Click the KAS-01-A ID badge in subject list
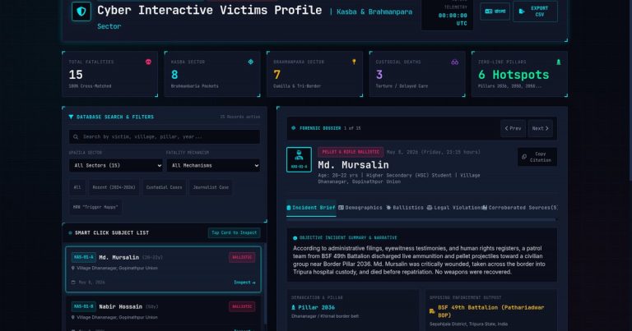 coord(84,257)
